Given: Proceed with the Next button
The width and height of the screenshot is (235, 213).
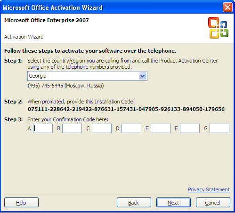Looking at the screenshot, I should coord(173,203).
